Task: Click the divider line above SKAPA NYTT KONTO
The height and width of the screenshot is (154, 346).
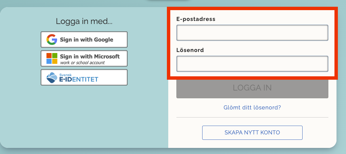Action: [252, 117]
